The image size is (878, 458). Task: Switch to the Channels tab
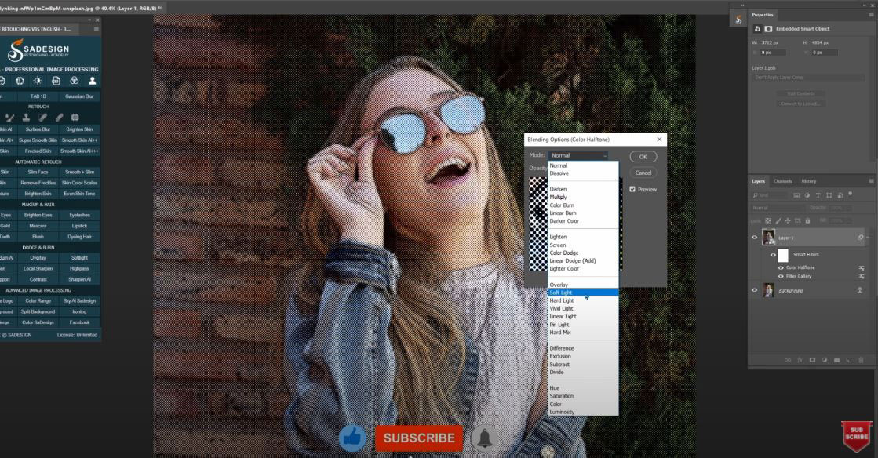click(x=783, y=181)
